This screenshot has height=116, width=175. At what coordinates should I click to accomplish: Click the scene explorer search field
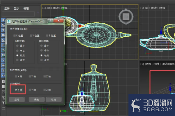(18, 14)
